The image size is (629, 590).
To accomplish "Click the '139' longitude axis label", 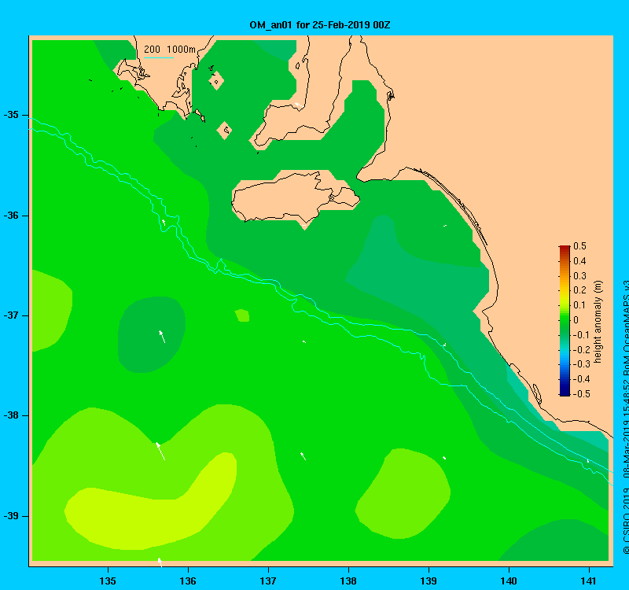I will point(429,581).
